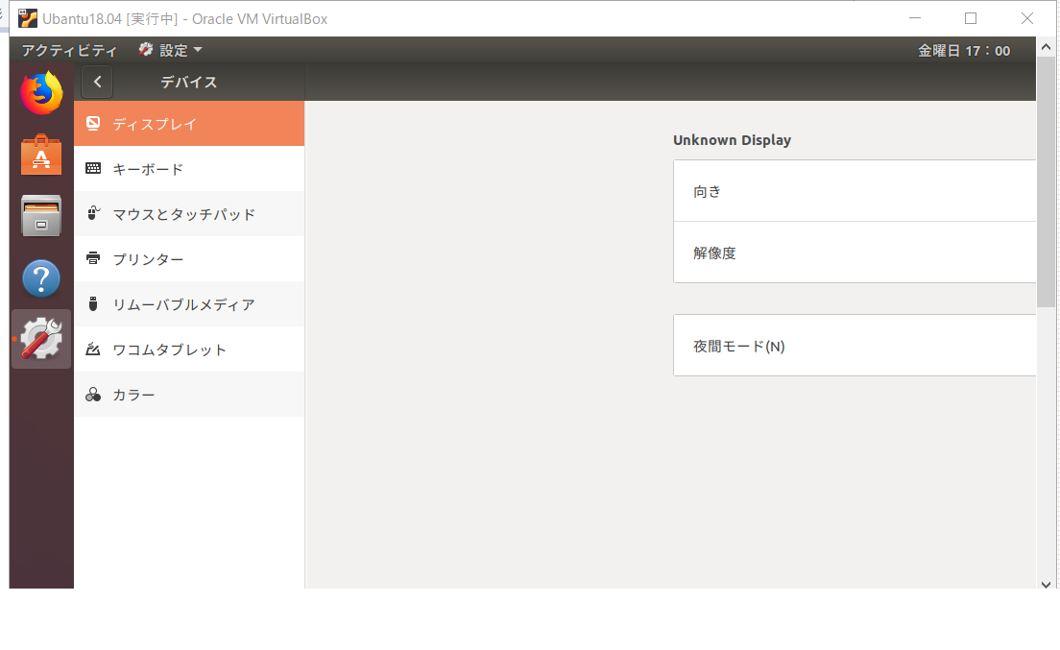
Task: Open the 設定 application menu dropdown
Action: [170, 50]
